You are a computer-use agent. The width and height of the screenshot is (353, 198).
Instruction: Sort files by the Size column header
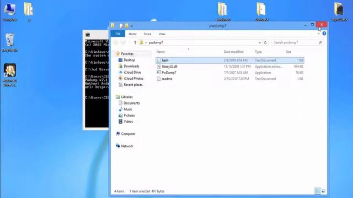coord(288,52)
